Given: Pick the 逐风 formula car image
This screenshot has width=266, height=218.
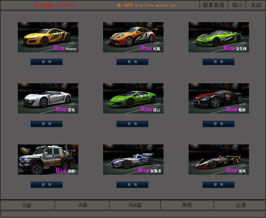Looking at the screenshot, I should [x=219, y=159].
